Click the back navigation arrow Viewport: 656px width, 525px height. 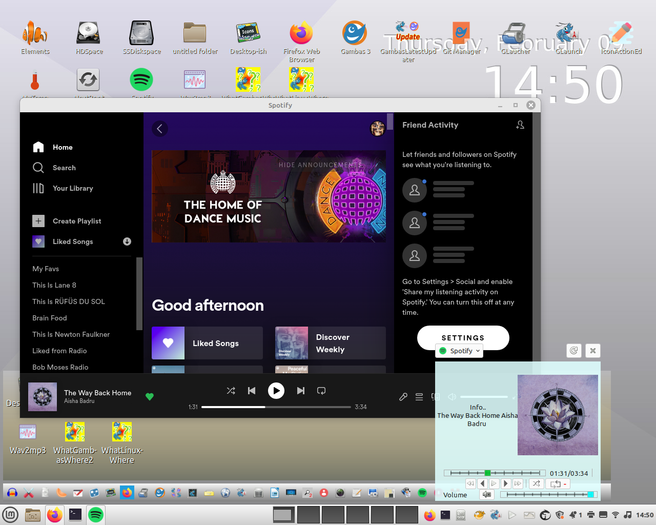160,129
